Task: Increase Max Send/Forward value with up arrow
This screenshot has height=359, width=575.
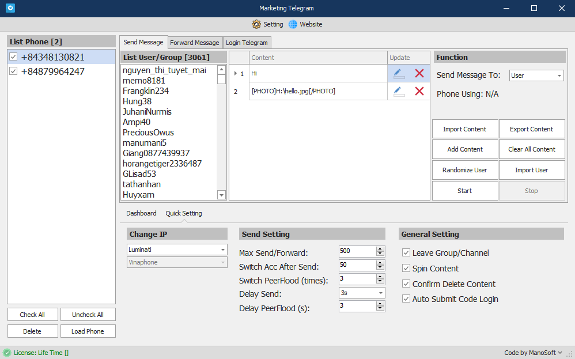Action: pyautogui.click(x=380, y=248)
